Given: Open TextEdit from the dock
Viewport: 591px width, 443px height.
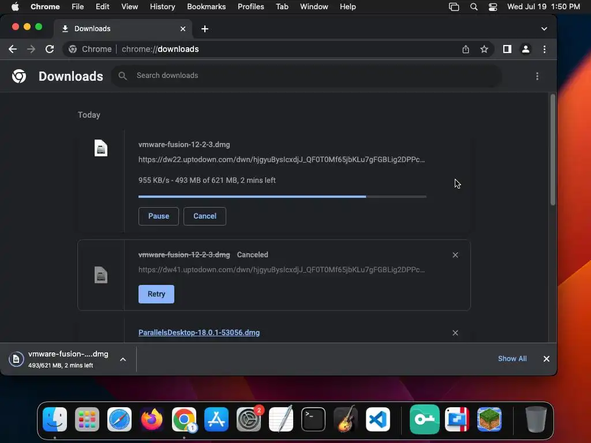Looking at the screenshot, I should pos(281,419).
